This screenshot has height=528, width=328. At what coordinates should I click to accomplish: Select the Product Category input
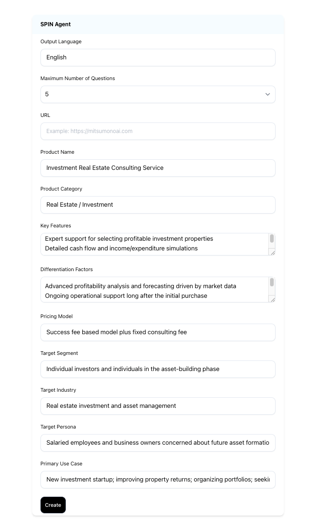click(158, 205)
